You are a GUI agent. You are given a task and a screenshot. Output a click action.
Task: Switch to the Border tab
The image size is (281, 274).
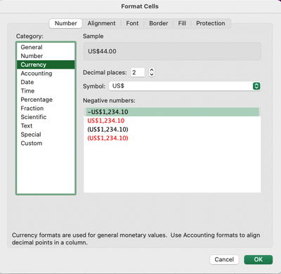pos(159,23)
